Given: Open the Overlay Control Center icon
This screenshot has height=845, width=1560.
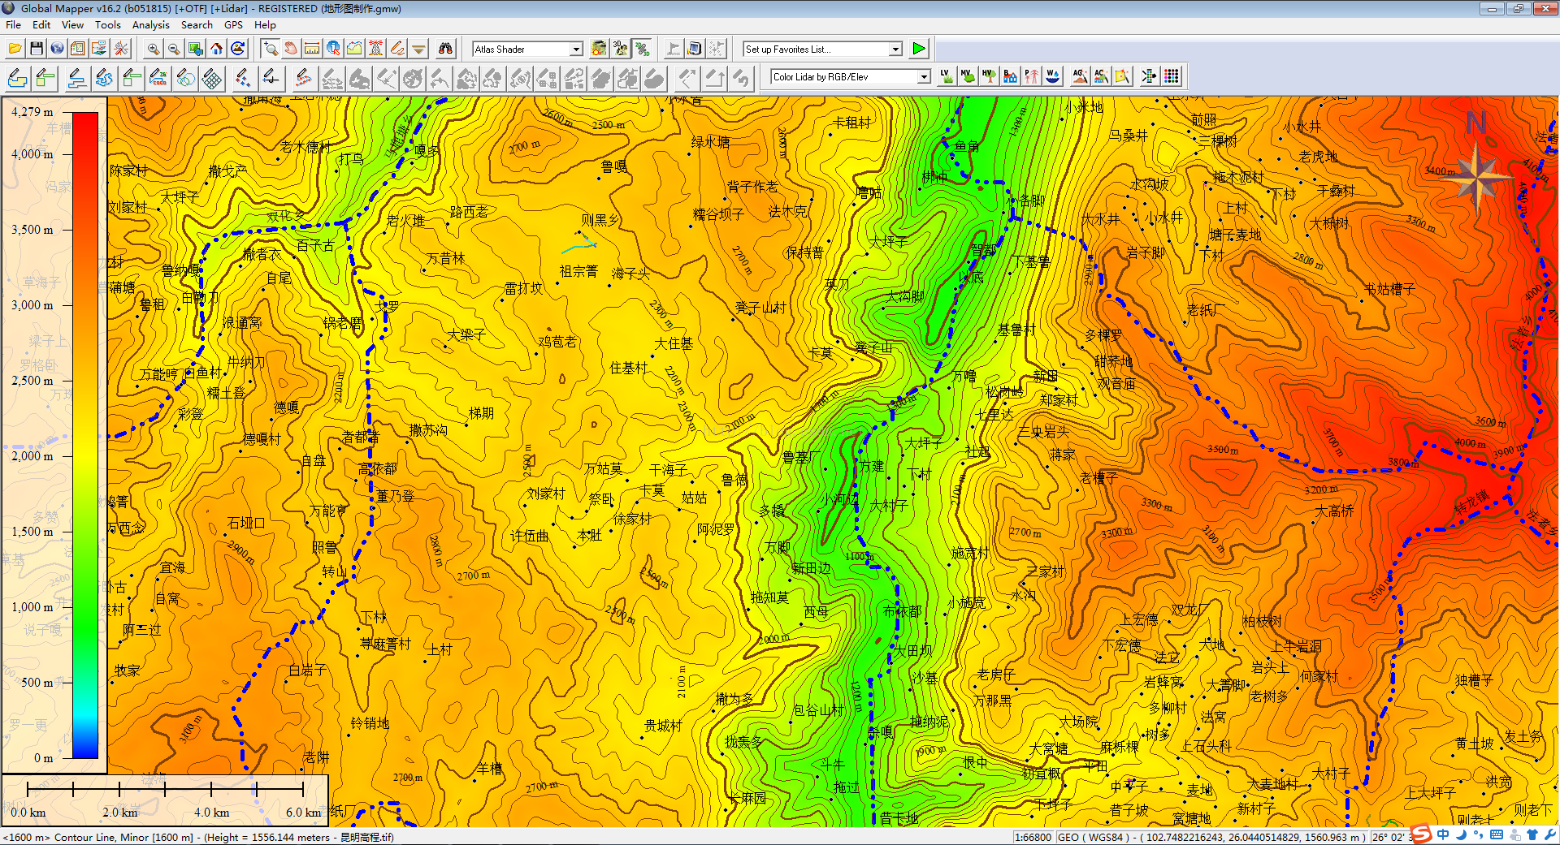Looking at the screenshot, I should [x=99, y=49].
